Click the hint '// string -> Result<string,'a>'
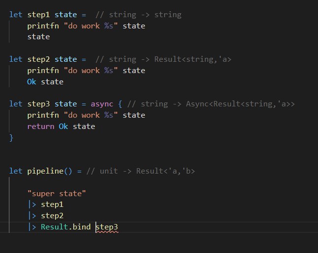 [163, 59]
